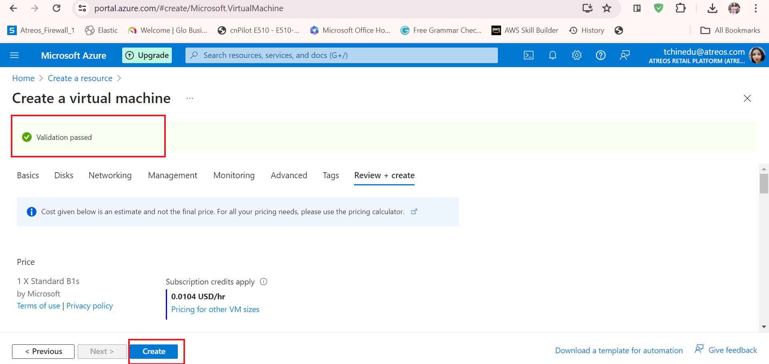Click the scrollbar up arrow
This screenshot has height=364, width=769.
764,169
